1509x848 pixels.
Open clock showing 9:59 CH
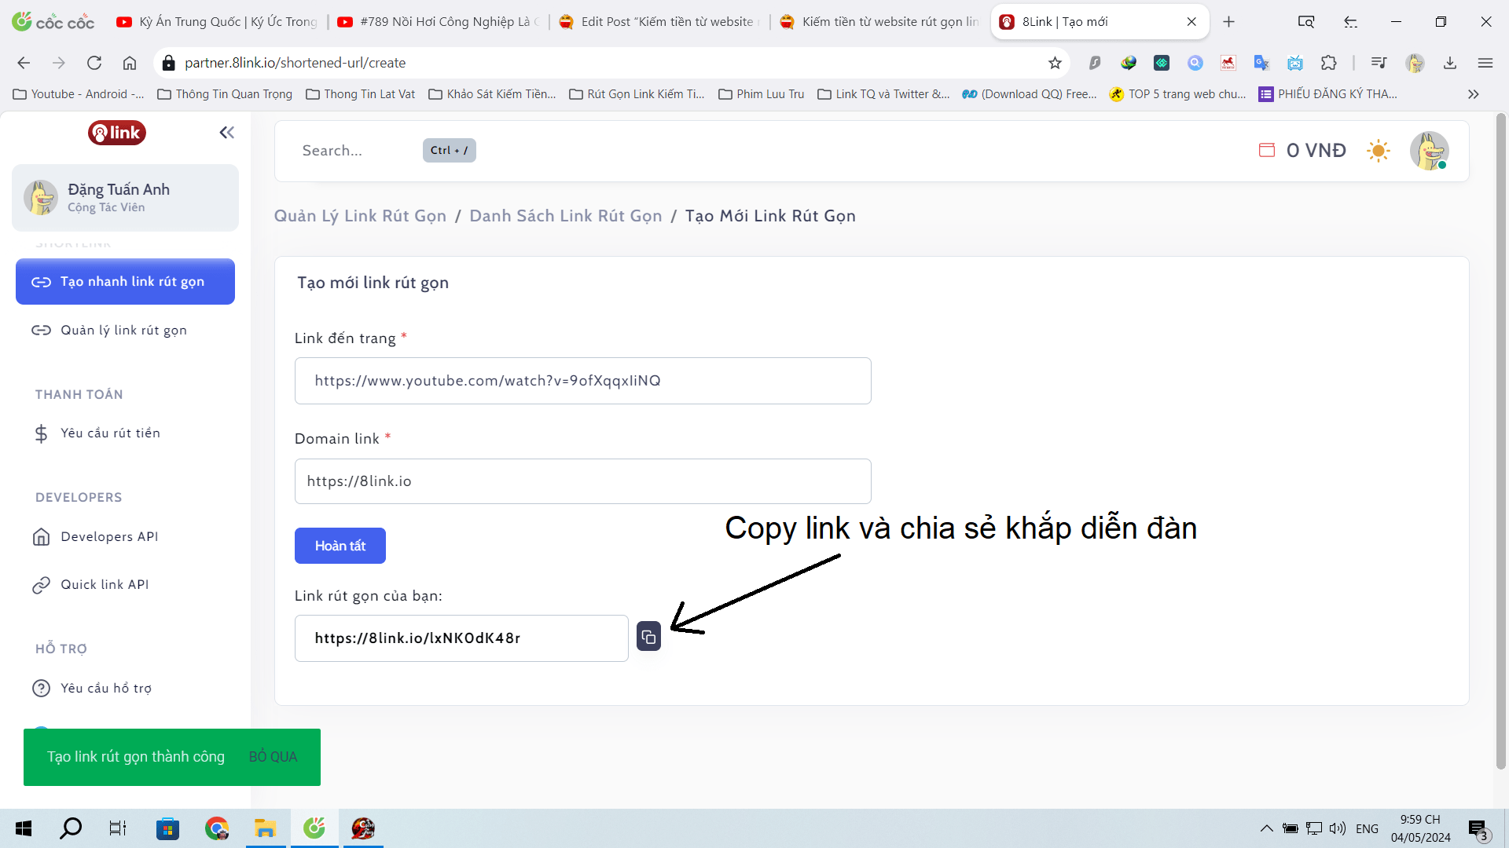point(1420,828)
